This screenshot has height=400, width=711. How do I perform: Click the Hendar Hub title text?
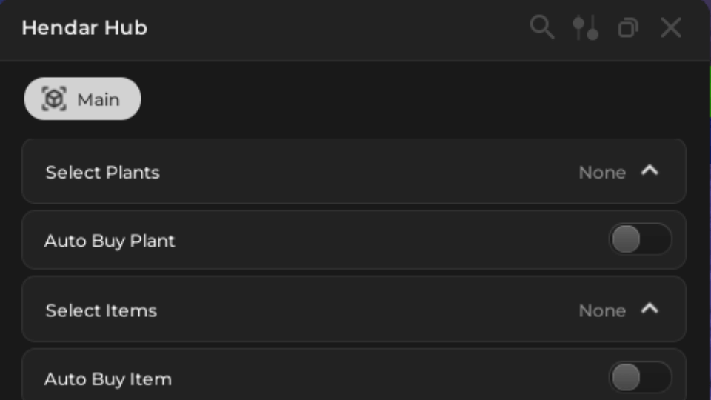pos(84,27)
